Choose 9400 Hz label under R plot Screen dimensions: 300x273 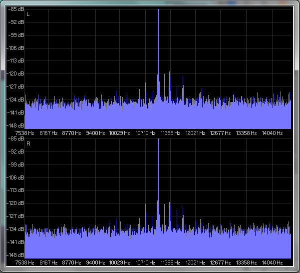point(95,262)
